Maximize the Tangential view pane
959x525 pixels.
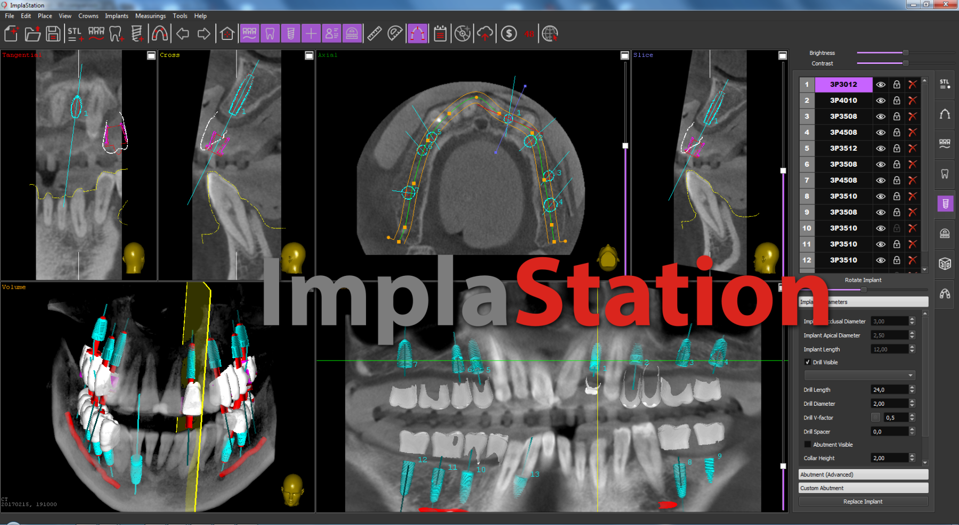coord(151,55)
